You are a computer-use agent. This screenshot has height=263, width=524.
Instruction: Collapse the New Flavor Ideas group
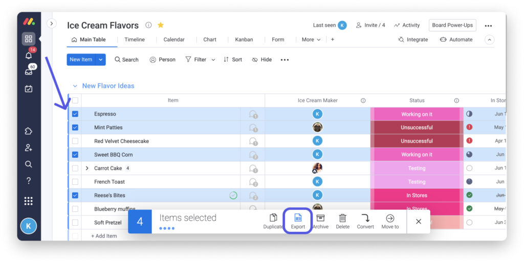75,86
